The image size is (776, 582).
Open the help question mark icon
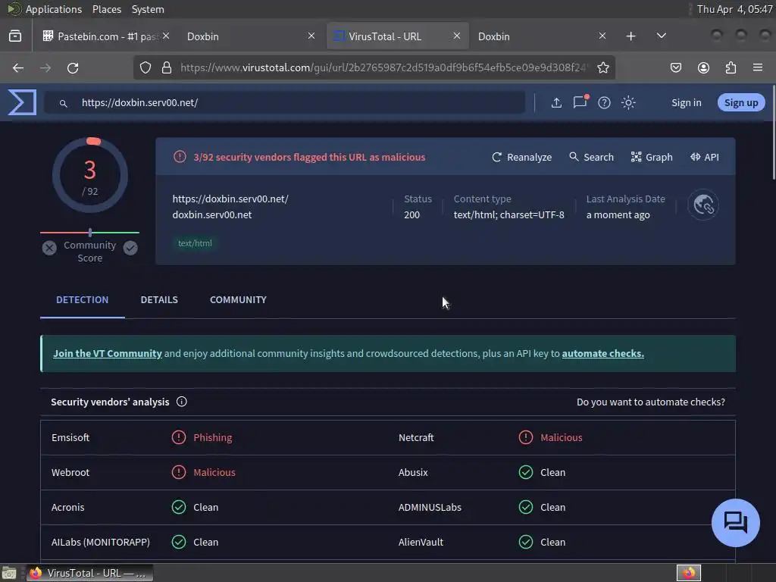click(x=604, y=102)
